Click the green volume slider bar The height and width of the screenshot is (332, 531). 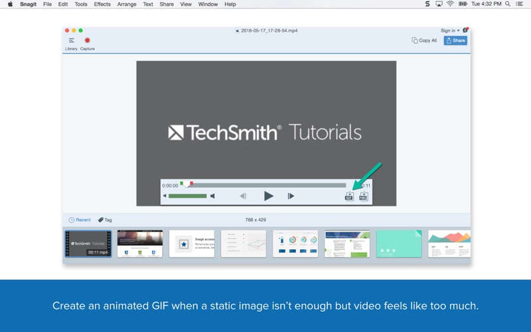point(187,196)
